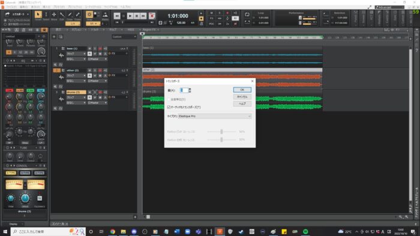Solo the bass (1) track
The width and height of the screenshot is (420, 236).
(x=95, y=49)
